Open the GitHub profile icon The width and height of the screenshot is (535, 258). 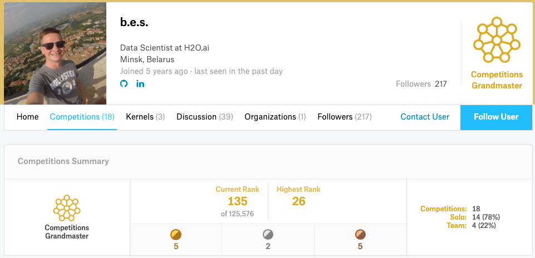click(x=124, y=84)
